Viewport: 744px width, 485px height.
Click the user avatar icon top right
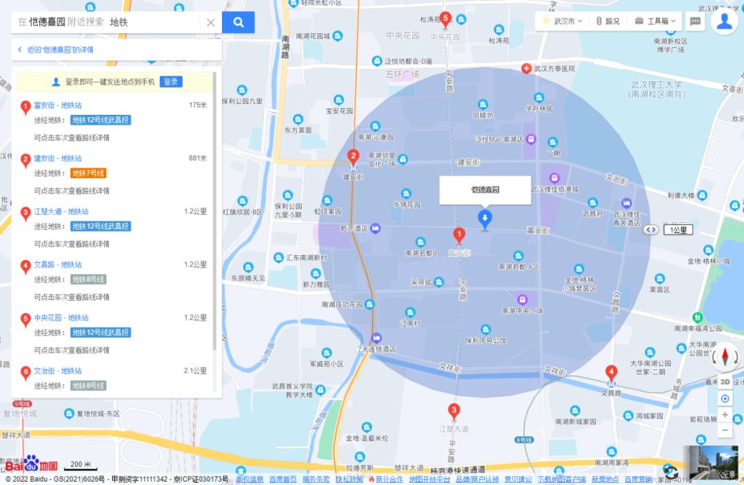pyautogui.click(x=724, y=21)
